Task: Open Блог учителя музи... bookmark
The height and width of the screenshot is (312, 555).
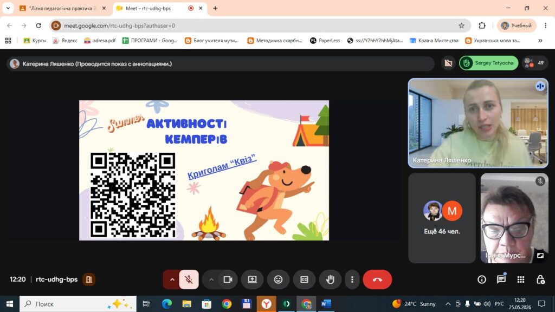Action: 212,41
